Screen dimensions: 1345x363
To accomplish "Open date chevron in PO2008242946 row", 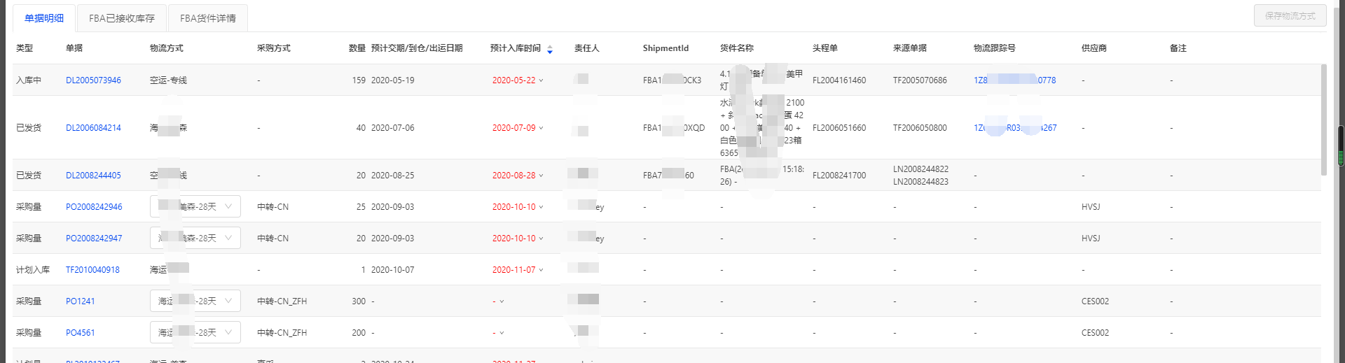I will coord(541,207).
